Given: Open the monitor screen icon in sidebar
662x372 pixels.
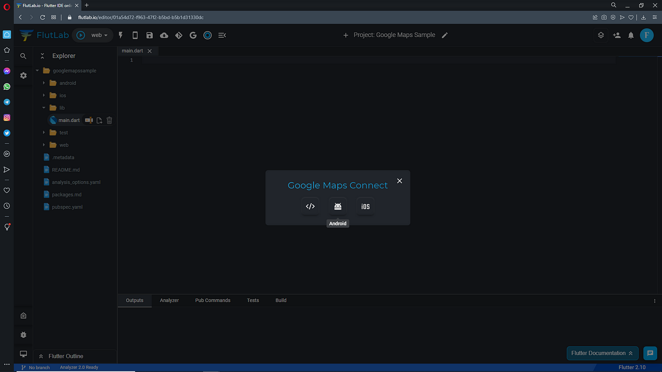Looking at the screenshot, I should [23, 354].
